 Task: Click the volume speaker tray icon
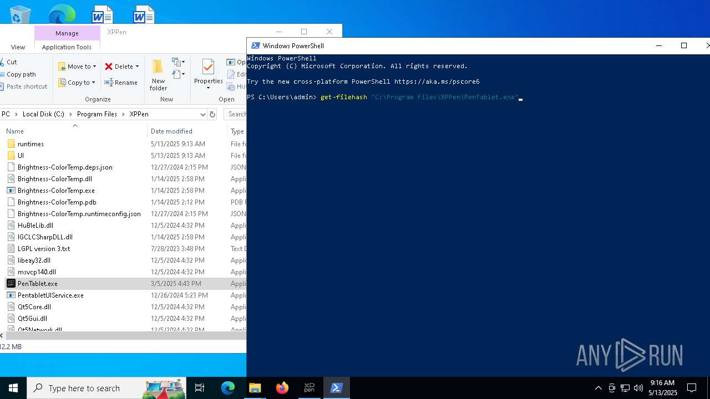[638, 388]
